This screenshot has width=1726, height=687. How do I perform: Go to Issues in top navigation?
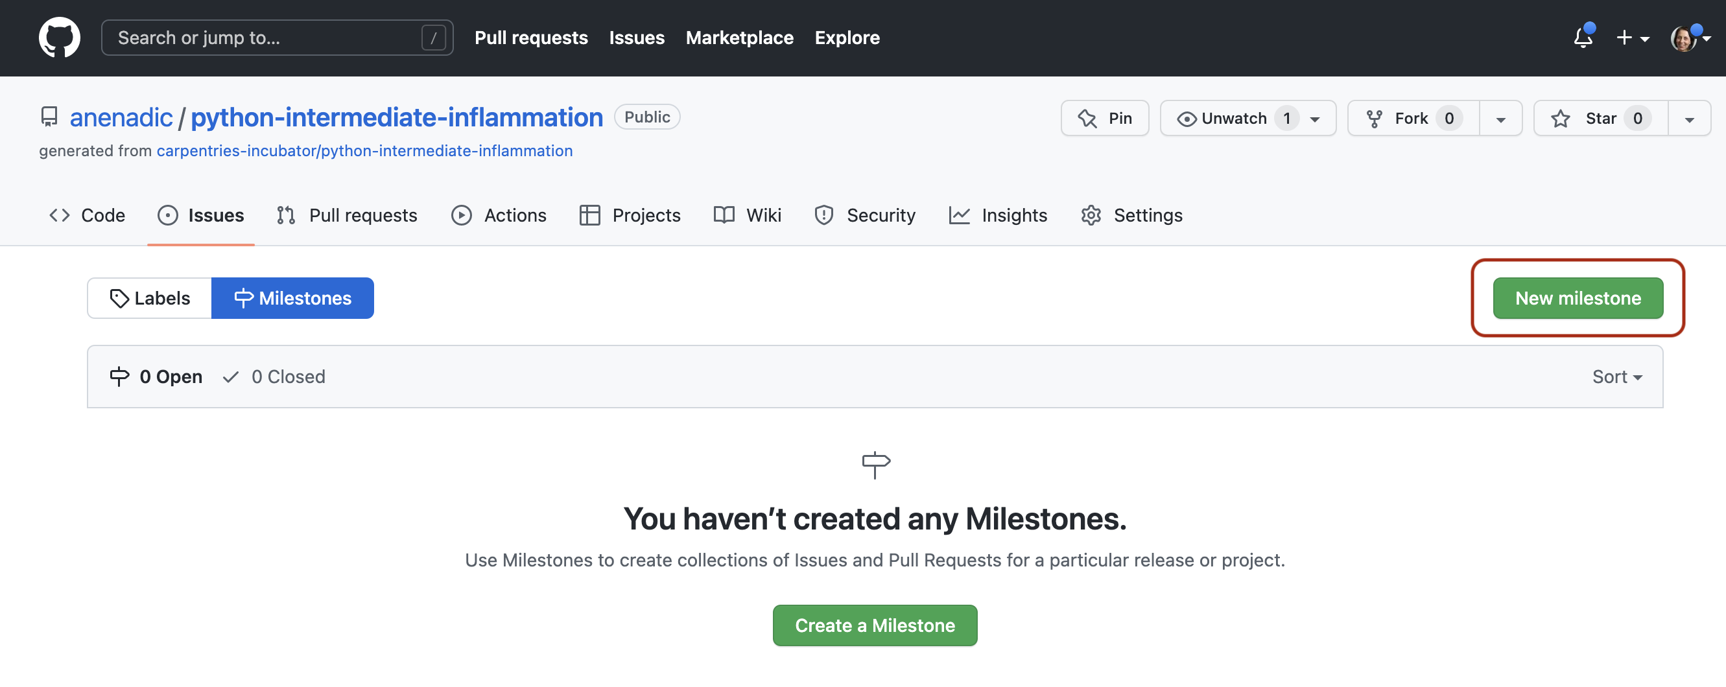(637, 38)
